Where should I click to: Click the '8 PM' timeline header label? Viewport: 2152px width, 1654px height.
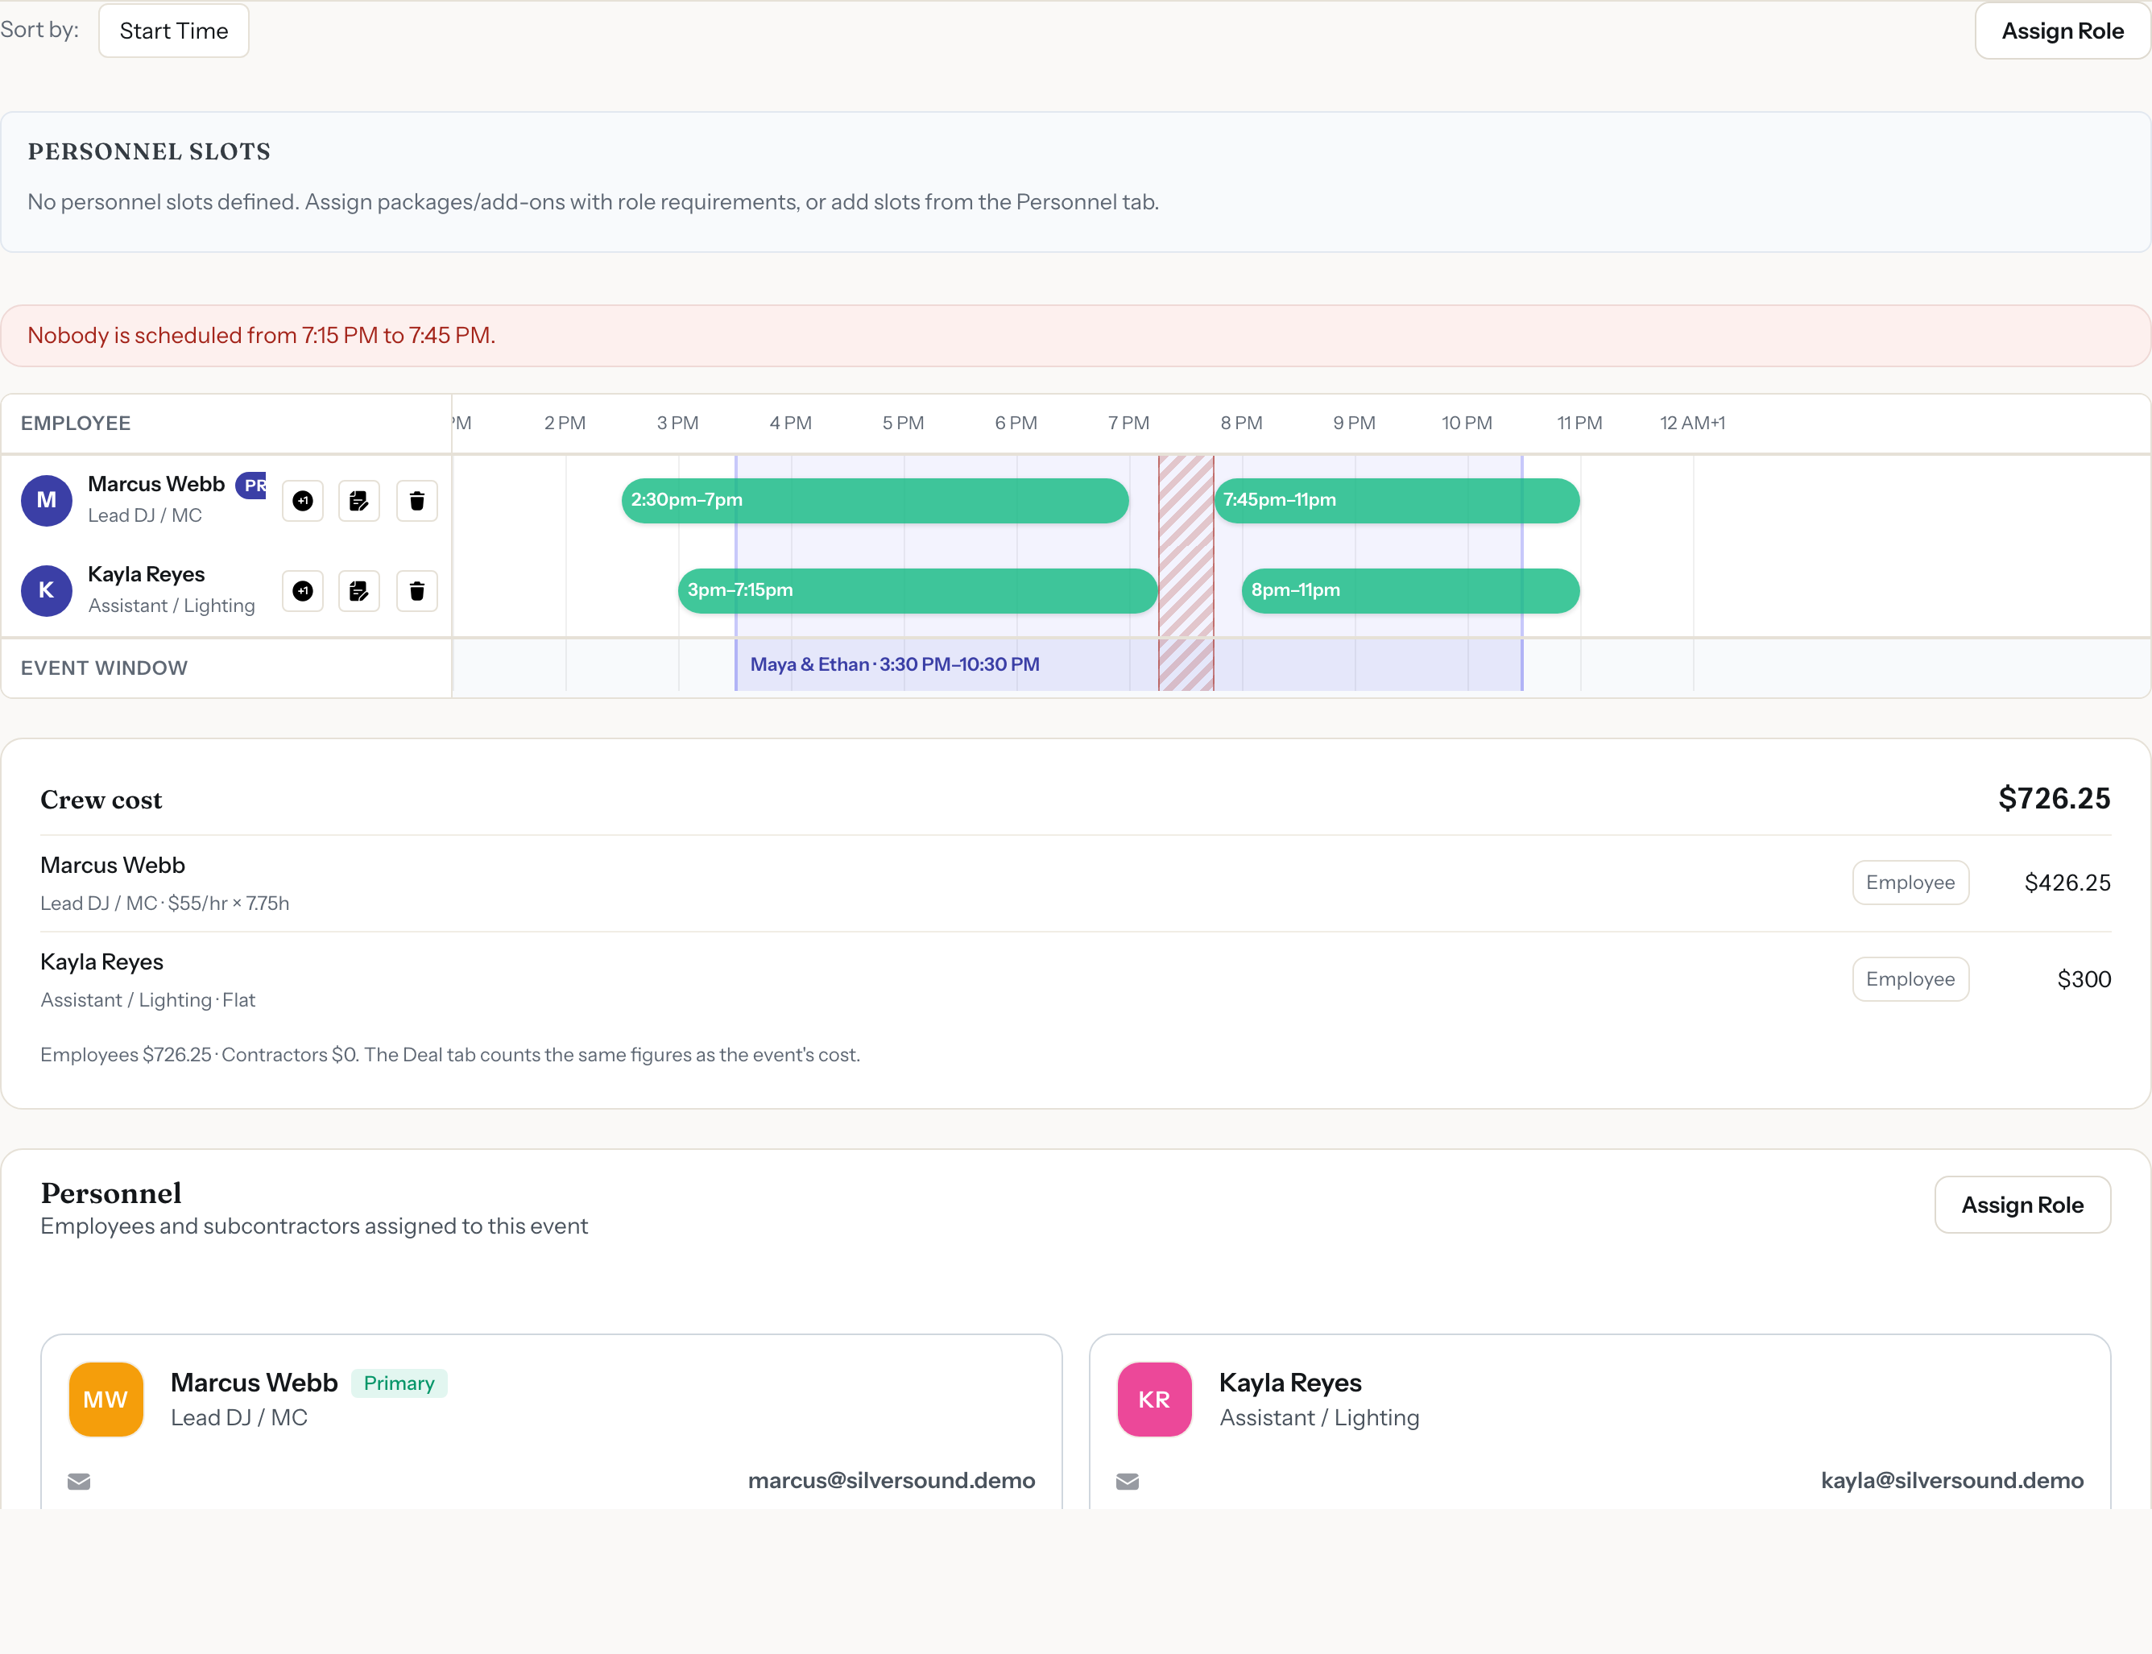[x=1241, y=423]
